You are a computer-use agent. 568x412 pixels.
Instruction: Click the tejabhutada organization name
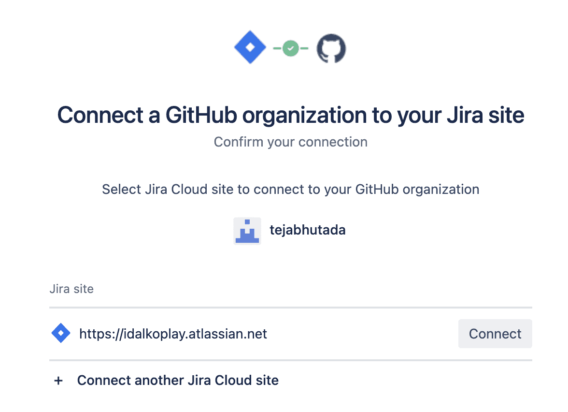click(x=308, y=230)
